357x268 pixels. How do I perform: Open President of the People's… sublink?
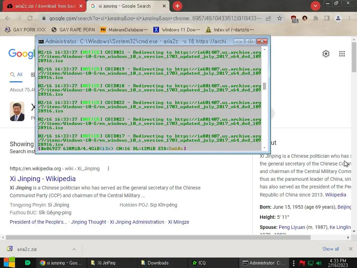tap(38, 222)
